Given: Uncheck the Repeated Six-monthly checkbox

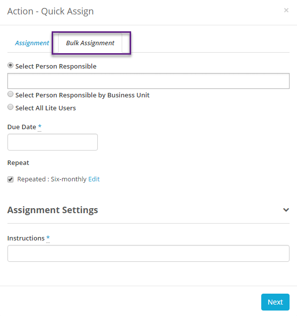Looking at the screenshot, I should click(10, 179).
